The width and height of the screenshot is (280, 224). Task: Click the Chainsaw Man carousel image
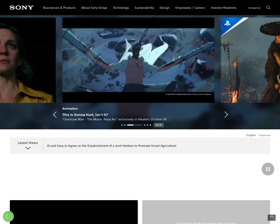(138, 60)
